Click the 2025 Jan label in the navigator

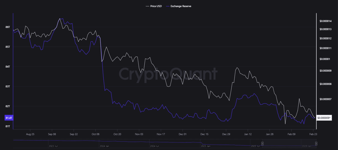pyautogui.click(x=206, y=146)
